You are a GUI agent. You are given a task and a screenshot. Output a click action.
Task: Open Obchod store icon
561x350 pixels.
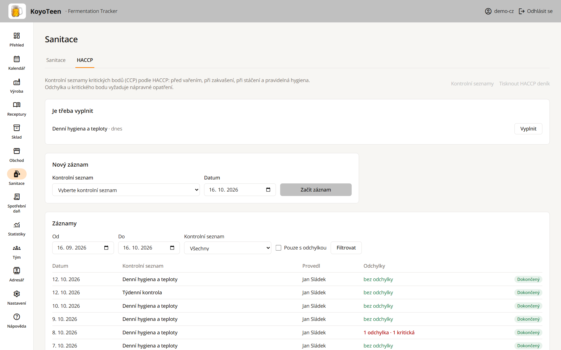pyautogui.click(x=17, y=151)
